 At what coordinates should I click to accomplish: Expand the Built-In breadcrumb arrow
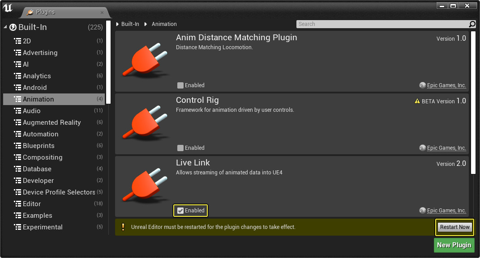[118, 24]
